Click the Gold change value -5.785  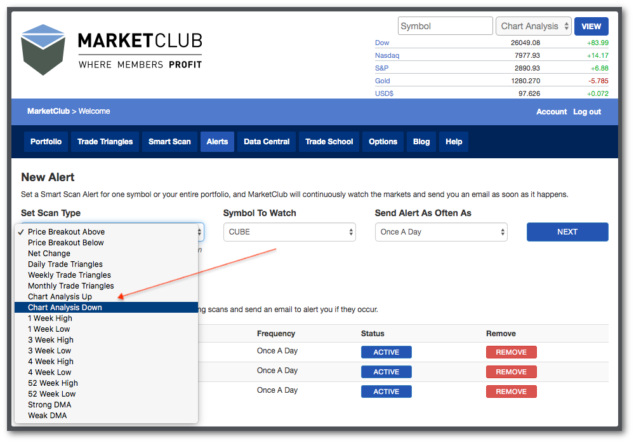click(598, 81)
